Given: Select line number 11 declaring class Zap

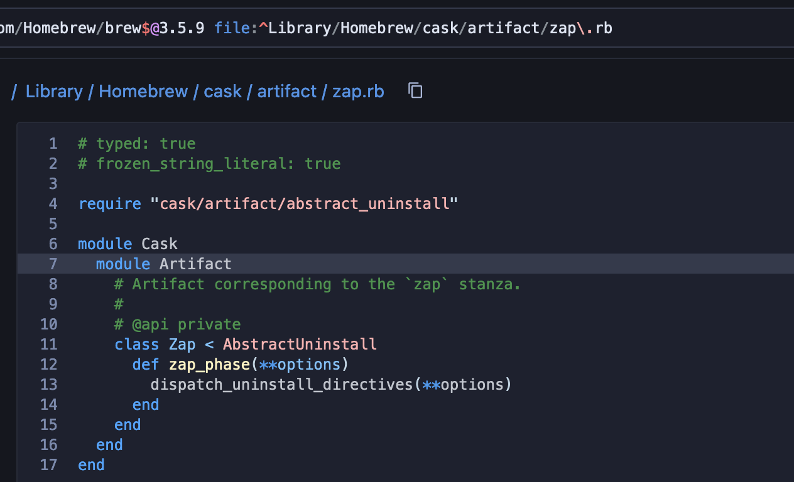Looking at the screenshot, I should (x=48, y=344).
